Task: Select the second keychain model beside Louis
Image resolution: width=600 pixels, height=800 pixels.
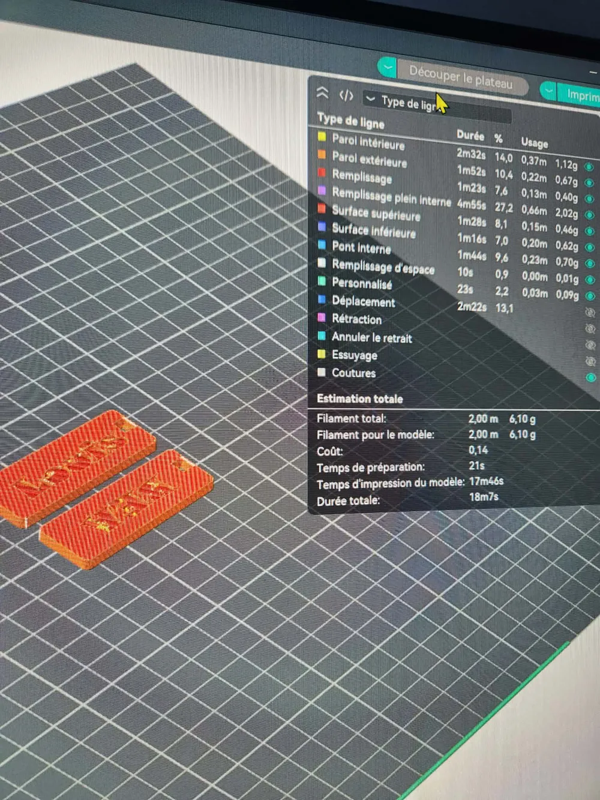Action: tap(127, 508)
